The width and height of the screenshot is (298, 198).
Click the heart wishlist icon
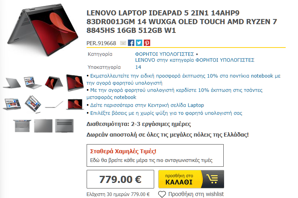point(162,194)
